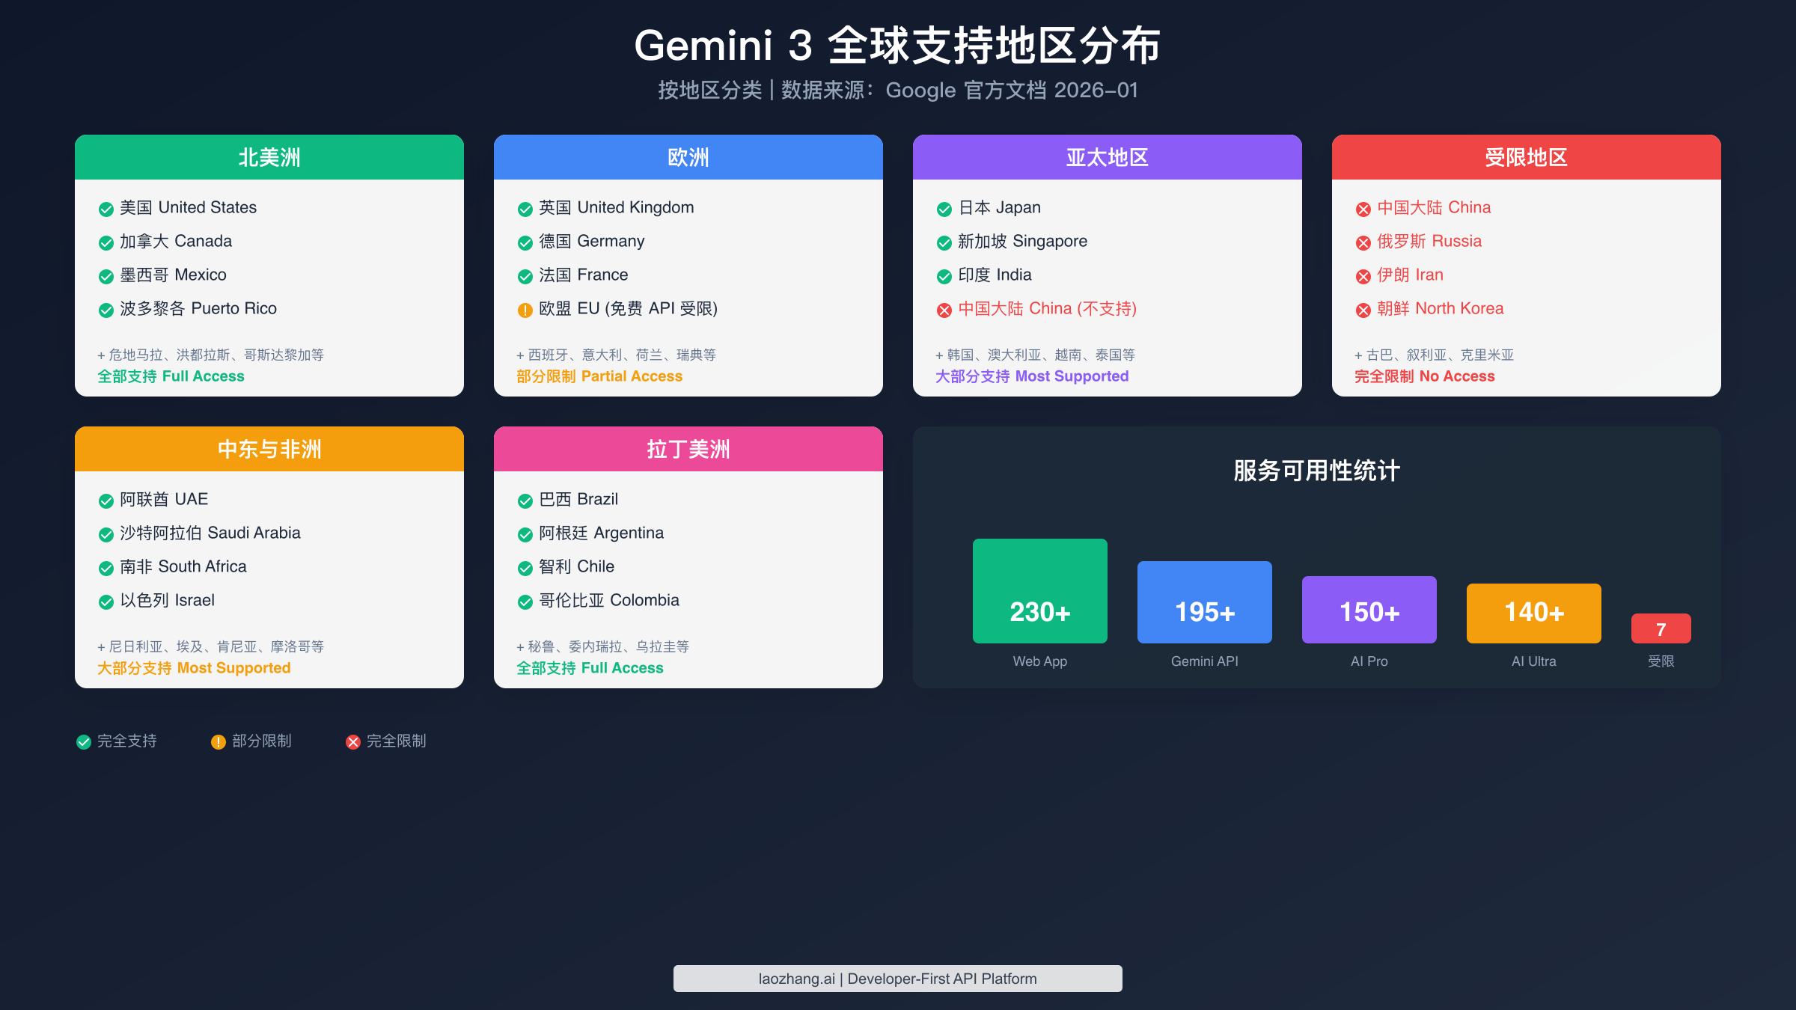Click the warning icon next to 欧盟 EU
This screenshot has width=1796, height=1010.
[523, 309]
